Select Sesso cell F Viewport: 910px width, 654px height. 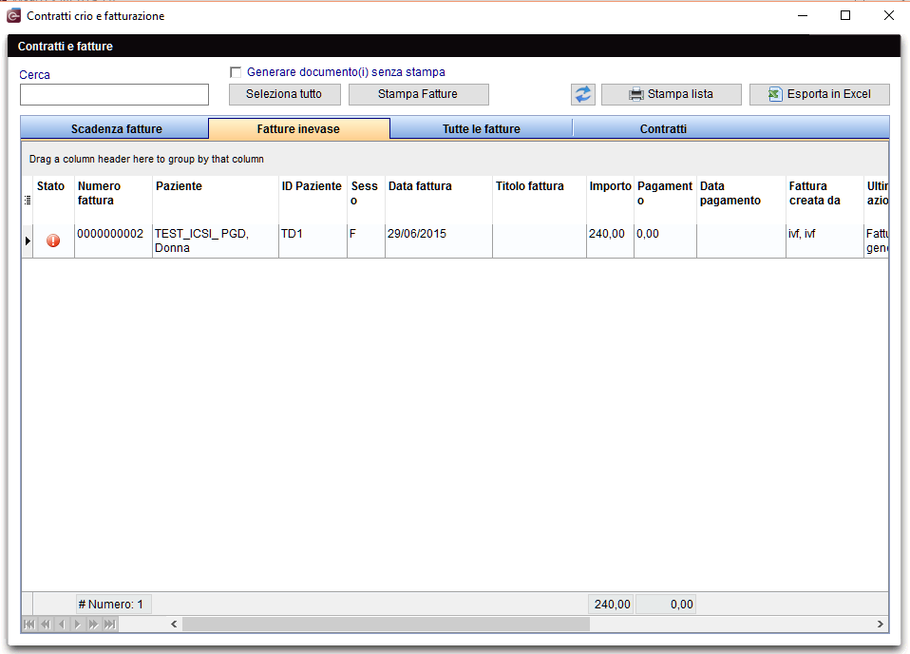point(366,240)
